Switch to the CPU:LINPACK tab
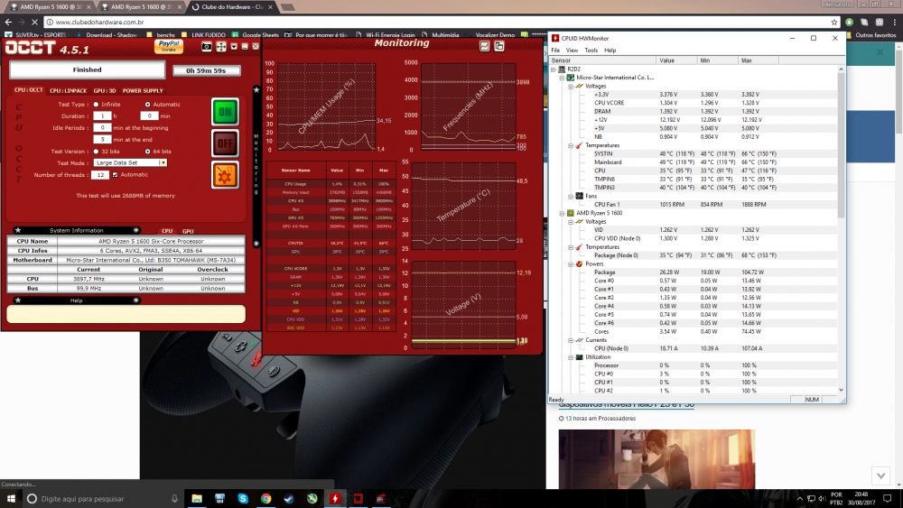The image size is (903, 508). pyautogui.click(x=69, y=90)
